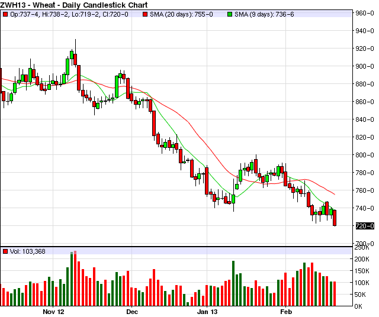379x317 pixels.
Task: Click the 840-0 price axis label
Action: coord(365,119)
